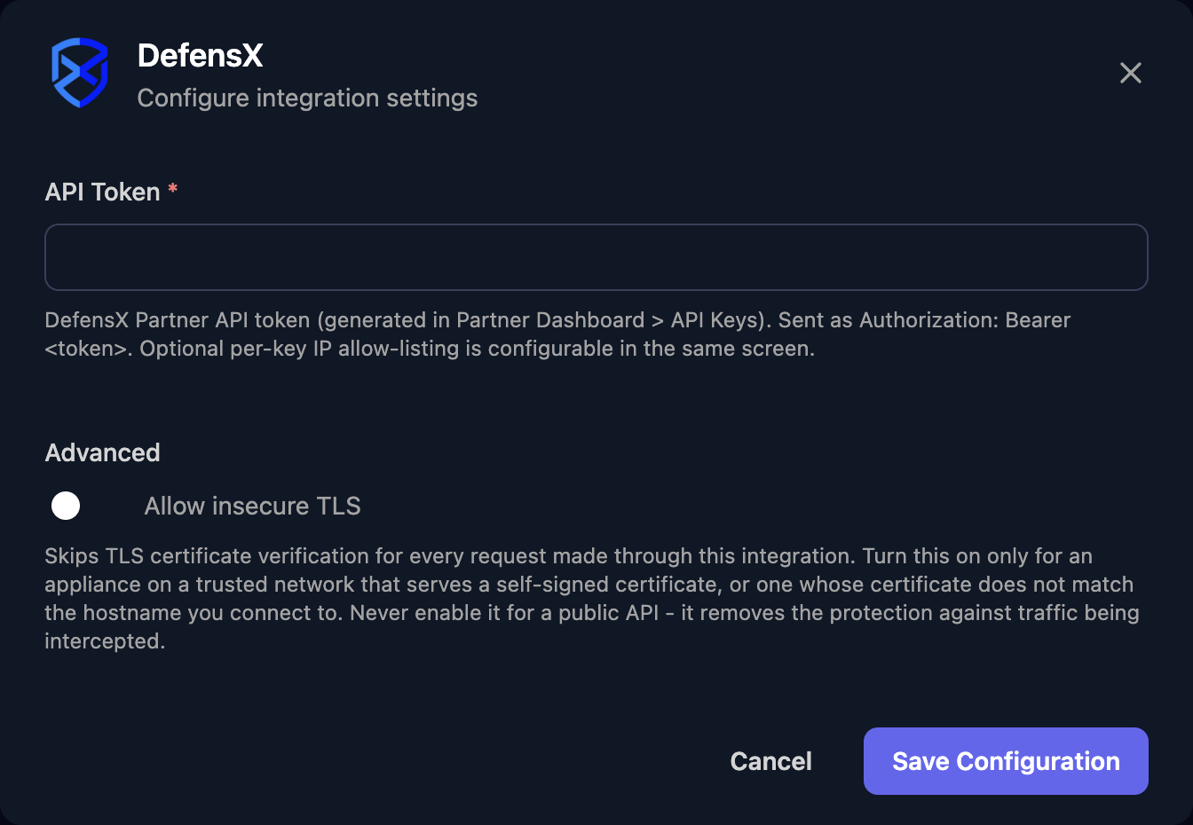This screenshot has height=825, width=1193.
Task: Click the "Allow insecure TLS" label text
Action: pos(253,506)
